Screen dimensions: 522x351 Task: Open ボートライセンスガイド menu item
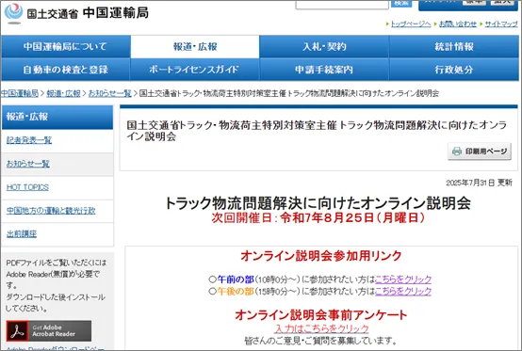pos(194,70)
